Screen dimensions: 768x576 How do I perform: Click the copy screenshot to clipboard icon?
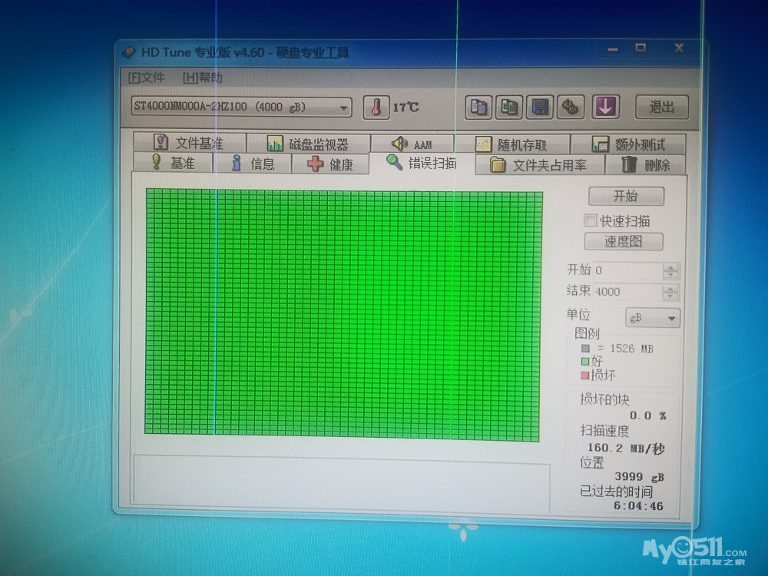click(x=509, y=107)
